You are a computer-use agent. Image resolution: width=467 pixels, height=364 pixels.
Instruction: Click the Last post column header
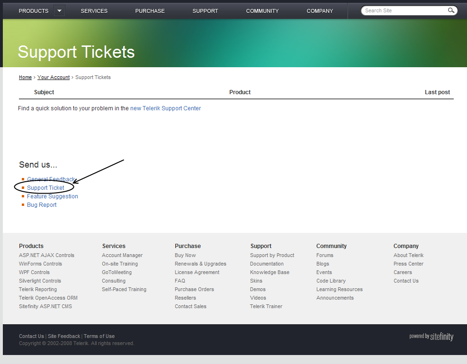(x=437, y=92)
